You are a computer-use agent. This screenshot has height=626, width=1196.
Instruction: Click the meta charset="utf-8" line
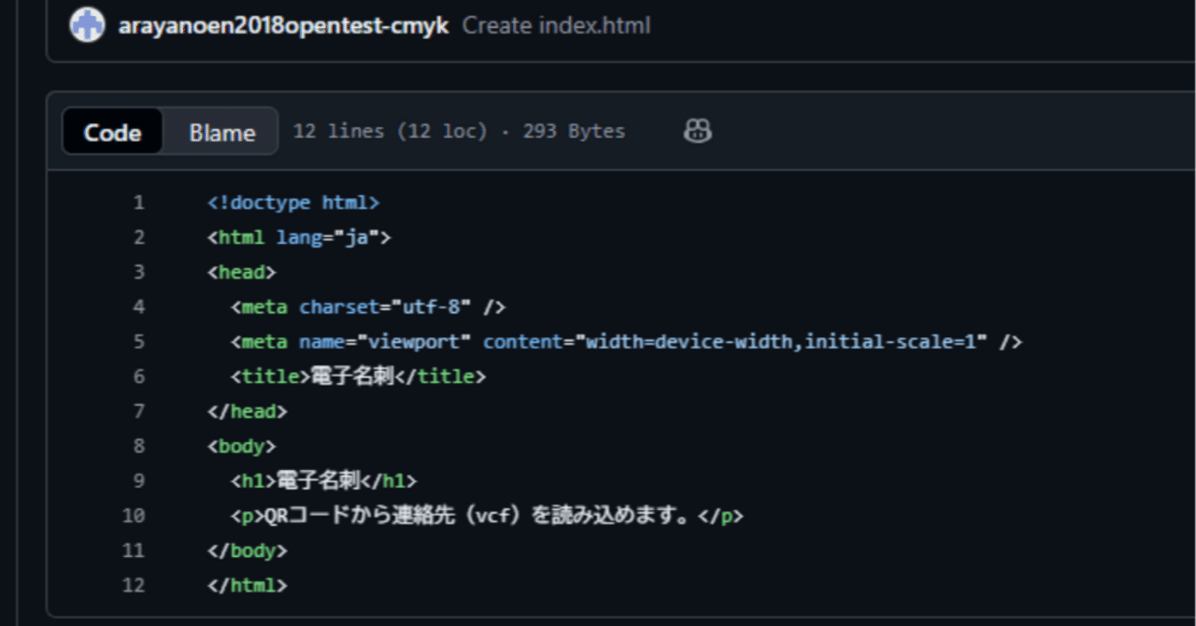tap(368, 306)
